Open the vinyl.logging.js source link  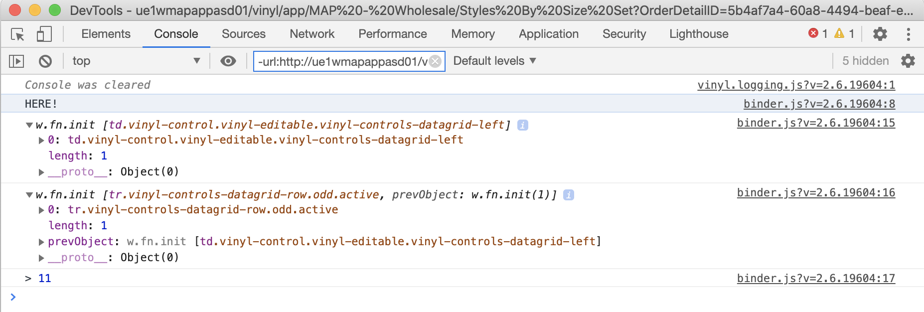tap(796, 85)
